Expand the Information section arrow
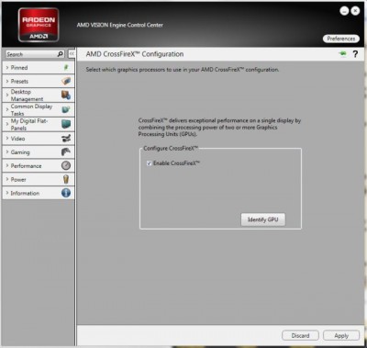 point(7,193)
